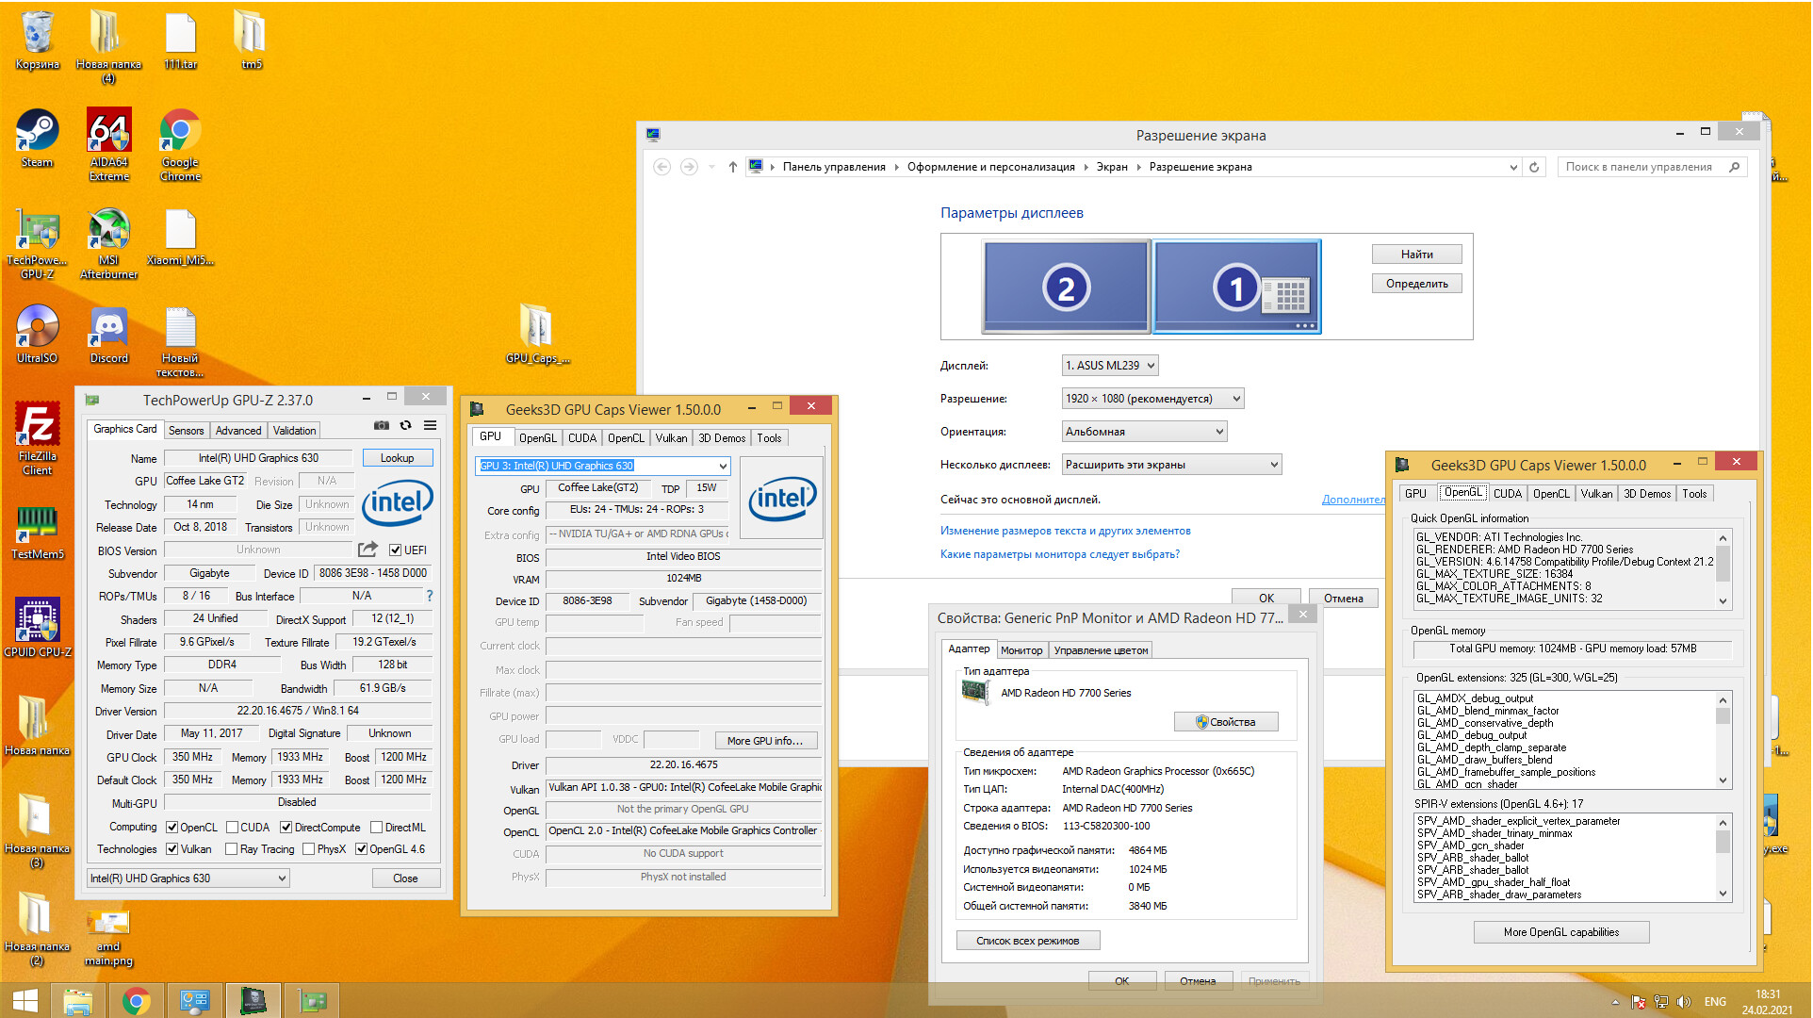Toggle OpenCL checkbox in GPU-Z
Viewport: 1813px width, 1018px height.
point(172,828)
